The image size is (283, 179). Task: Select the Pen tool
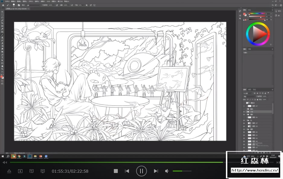tap(2, 55)
